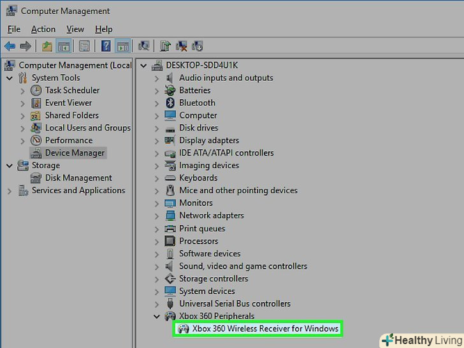Expand the Network adapters category
Image resolution: width=464 pixels, height=348 pixels.
pyautogui.click(x=157, y=216)
